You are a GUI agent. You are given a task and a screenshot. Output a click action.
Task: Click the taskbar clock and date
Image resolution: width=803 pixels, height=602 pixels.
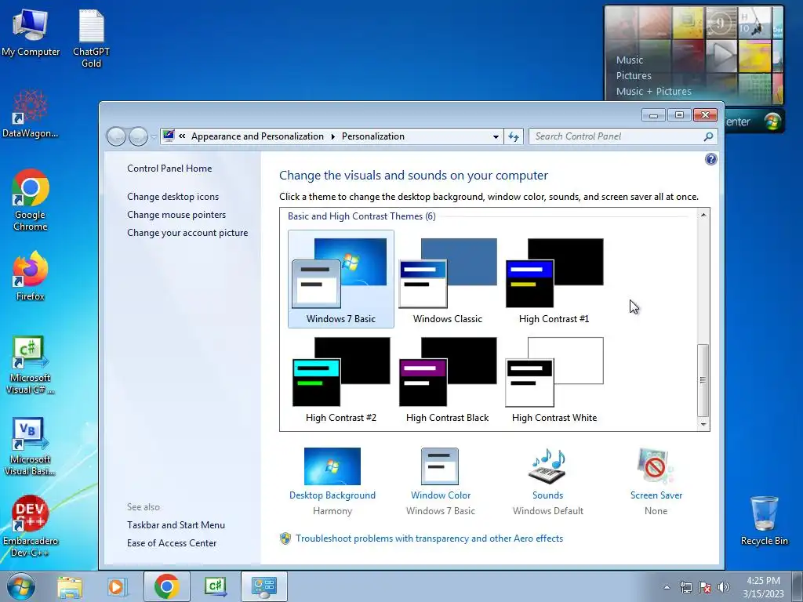tap(763, 586)
